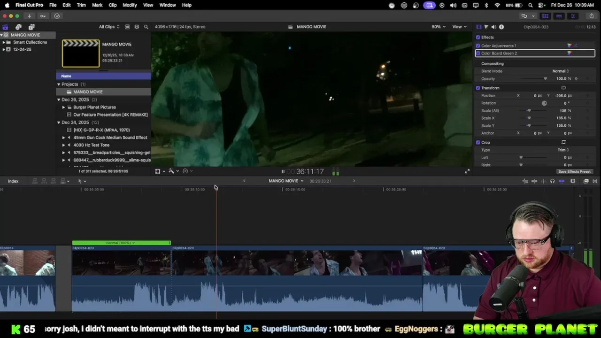Open the Audio inspector speaker icon

click(493, 27)
